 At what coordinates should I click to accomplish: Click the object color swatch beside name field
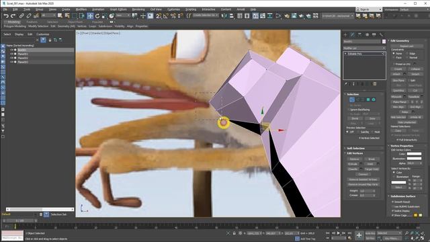pyautogui.click(x=384, y=42)
